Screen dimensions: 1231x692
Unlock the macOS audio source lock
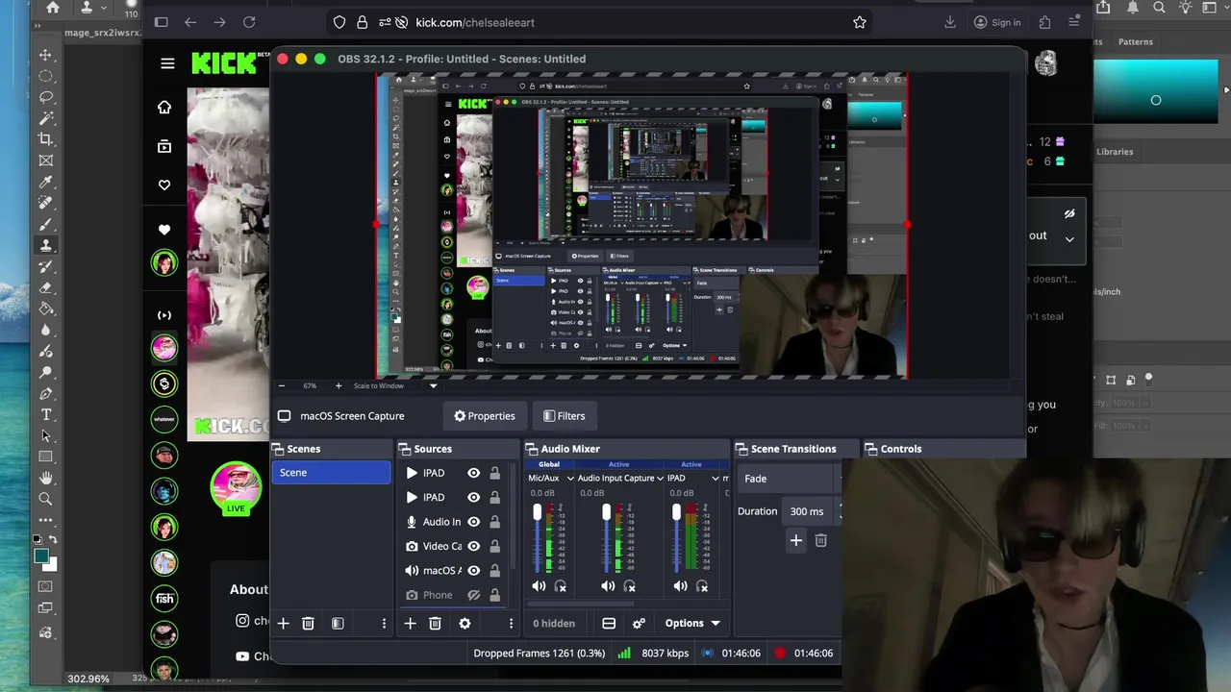click(494, 571)
